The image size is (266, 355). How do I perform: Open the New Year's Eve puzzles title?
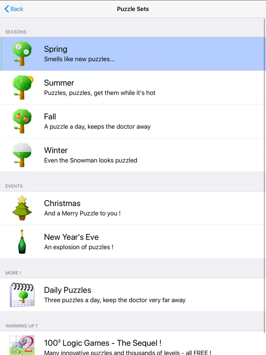71,237
